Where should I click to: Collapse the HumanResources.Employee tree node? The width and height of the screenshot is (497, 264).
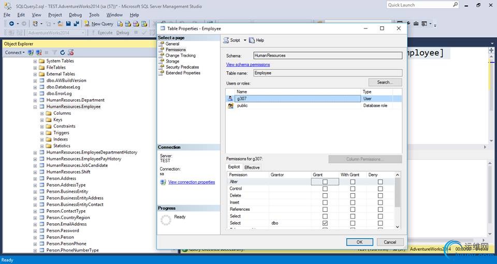tap(35, 107)
